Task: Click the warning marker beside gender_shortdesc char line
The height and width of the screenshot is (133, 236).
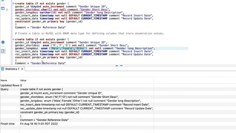Action: 7,10
